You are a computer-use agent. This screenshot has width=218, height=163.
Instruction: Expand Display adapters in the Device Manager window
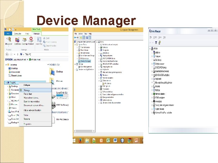[x=152, y=64]
